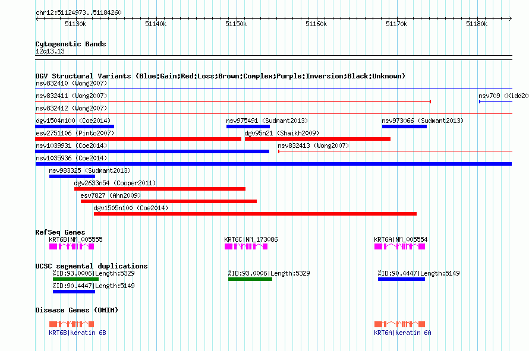Viewport: 529px width, 351px height.
Task: Click the DGV Structural Variants track title
Action: click(x=221, y=76)
